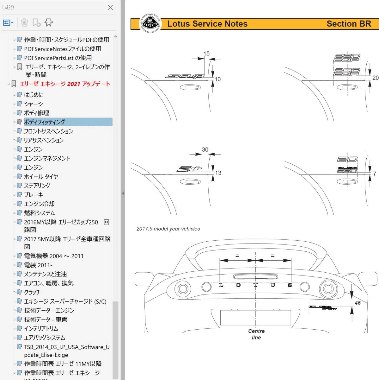Screen dimensions: 379x380
Task: Expand the ブレーキ bookmark node
Action: (x=15, y=195)
